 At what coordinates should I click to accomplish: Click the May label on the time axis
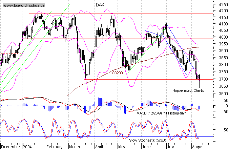121,147
